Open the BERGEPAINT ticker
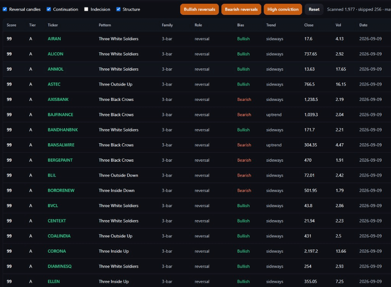The width and height of the screenshot is (391, 287). click(60, 160)
